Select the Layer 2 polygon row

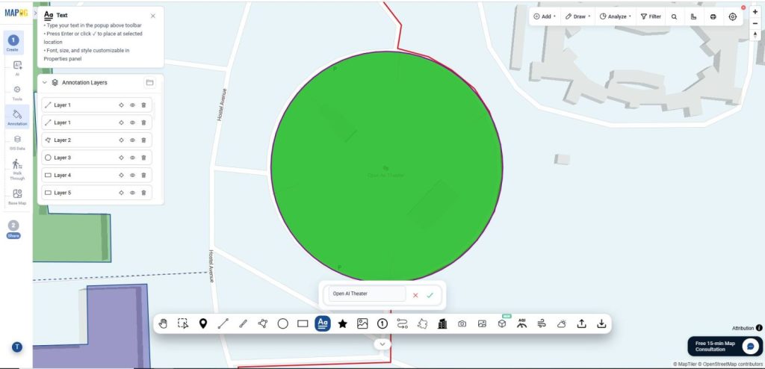96,140
